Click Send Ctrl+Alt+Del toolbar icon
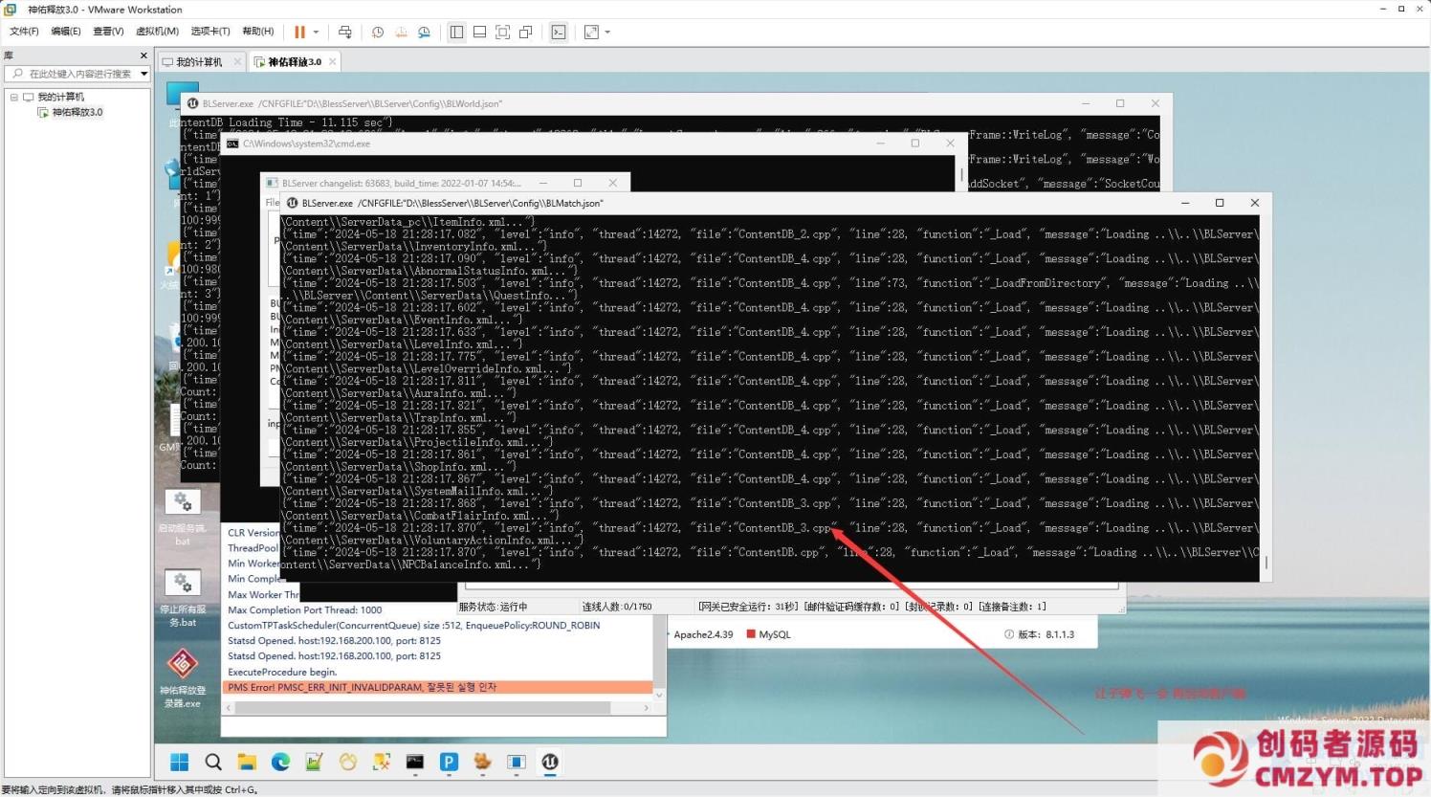The image size is (1431, 797). tap(345, 32)
